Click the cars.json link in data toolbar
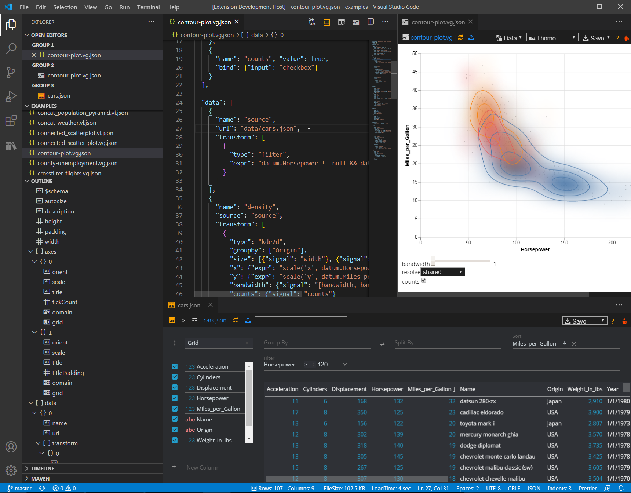 pyautogui.click(x=215, y=320)
